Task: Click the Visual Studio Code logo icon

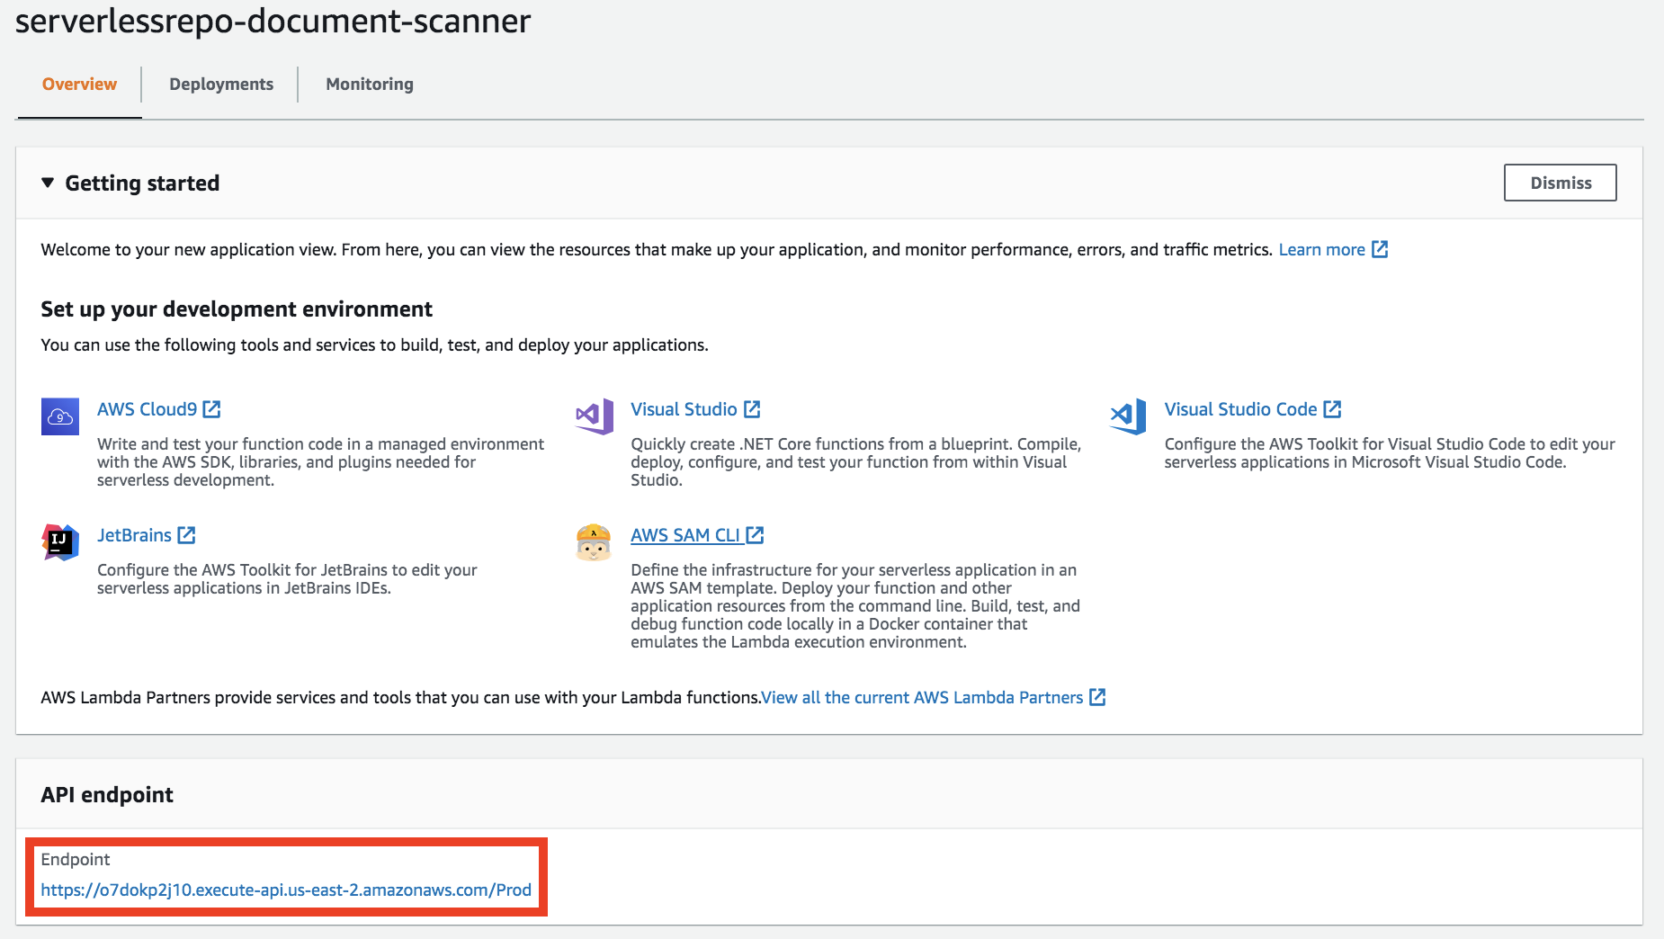Action: point(1128,416)
